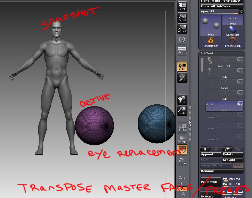Click the move-down curved arrow button
The width and height of the screenshot is (252, 198).
click(238, 149)
